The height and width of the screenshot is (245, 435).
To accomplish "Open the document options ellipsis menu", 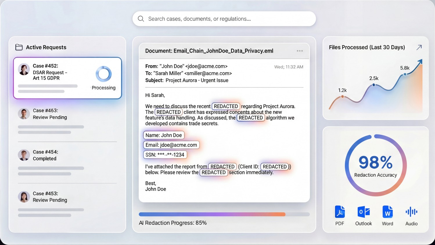I will (300, 51).
